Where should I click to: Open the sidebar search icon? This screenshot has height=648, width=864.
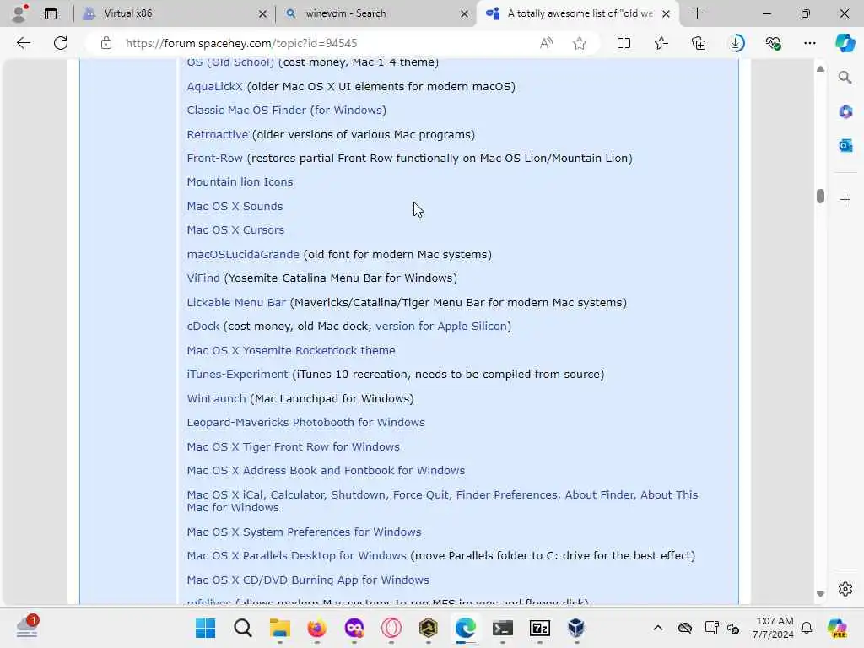(845, 78)
